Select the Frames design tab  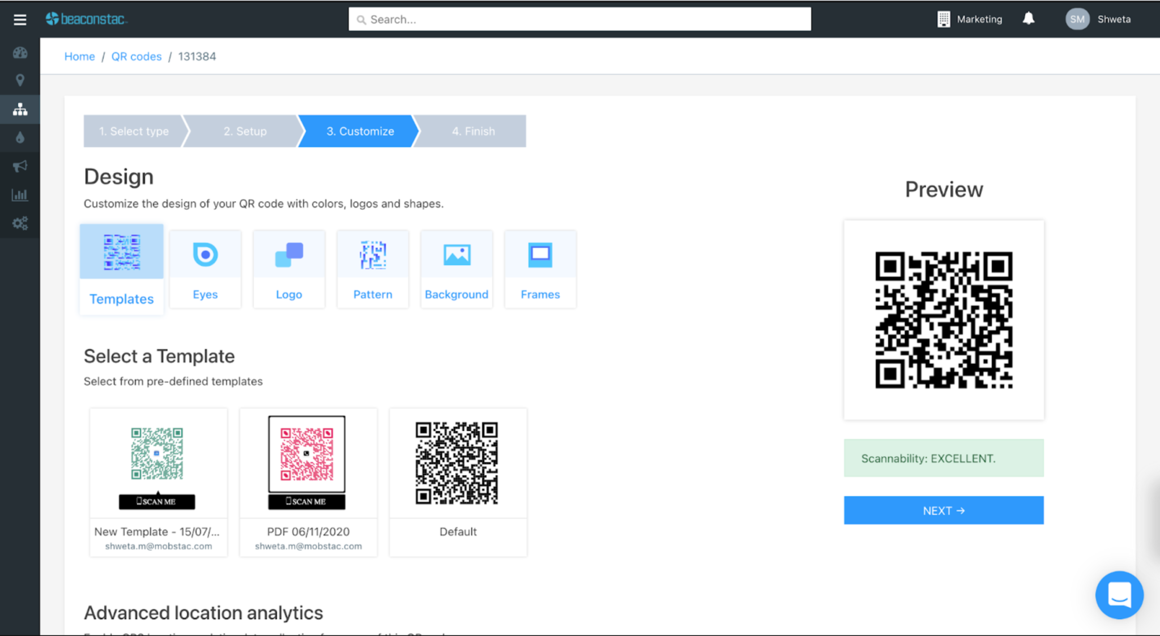coord(540,269)
